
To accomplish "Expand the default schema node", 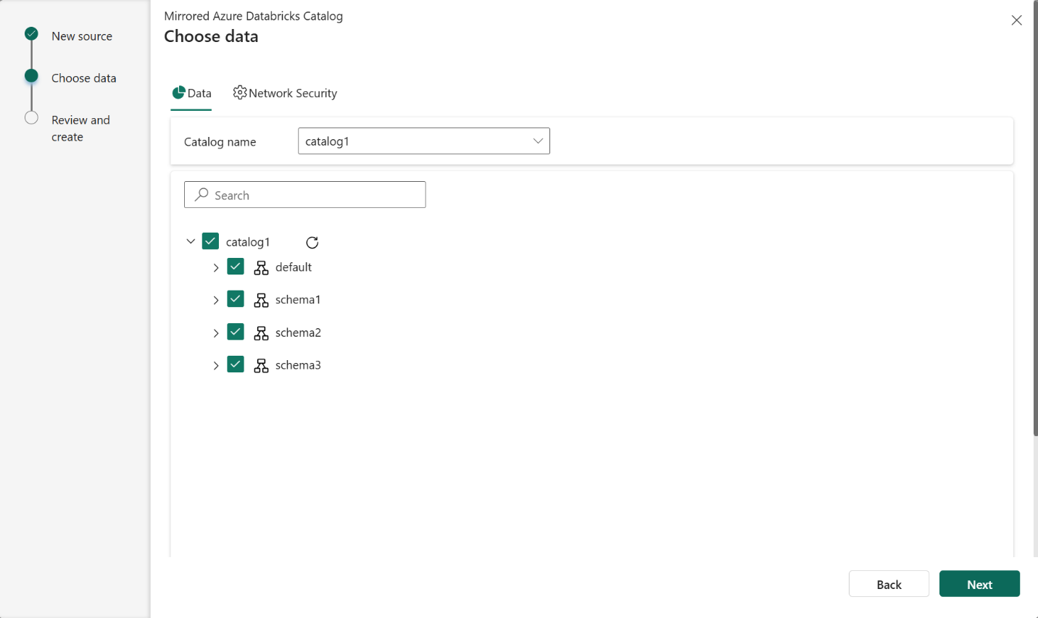I will click(x=216, y=267).
